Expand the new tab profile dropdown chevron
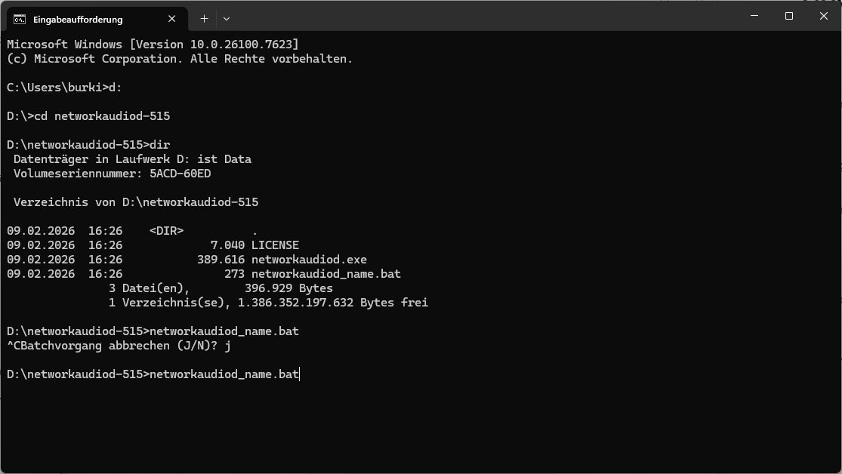The width and height of the screenshot is (842, 474). click(x=226, y=18)
